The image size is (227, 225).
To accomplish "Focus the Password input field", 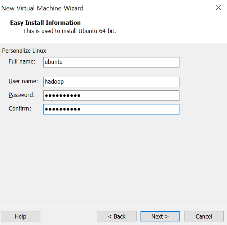I will tap(111, 95).
